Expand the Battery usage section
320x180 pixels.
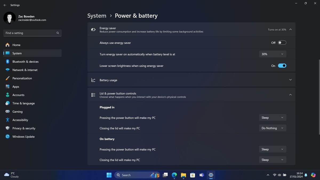(x=290, y=80)
